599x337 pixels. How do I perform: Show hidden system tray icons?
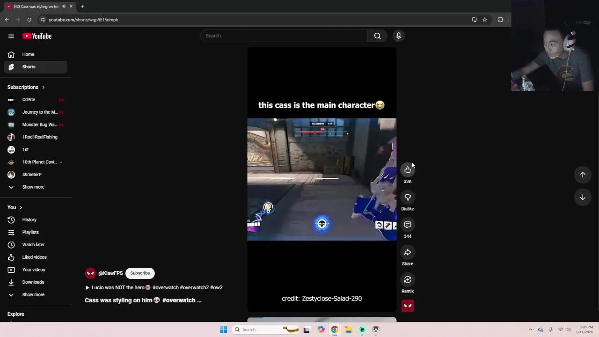tap(530, 330)
